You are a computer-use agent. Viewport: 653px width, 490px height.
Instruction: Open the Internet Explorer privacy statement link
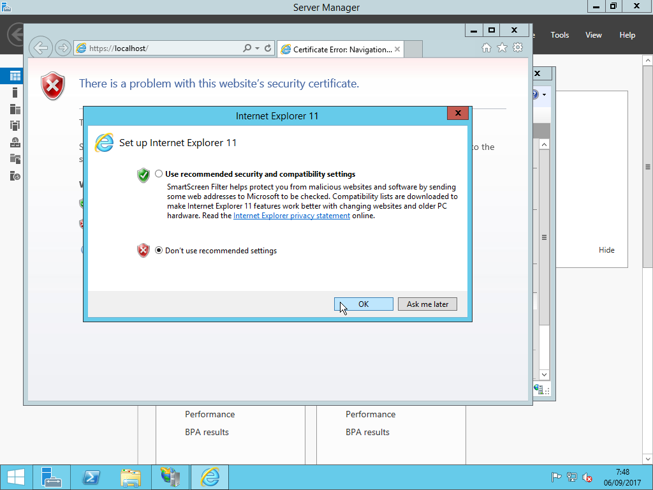coord(291,216)
